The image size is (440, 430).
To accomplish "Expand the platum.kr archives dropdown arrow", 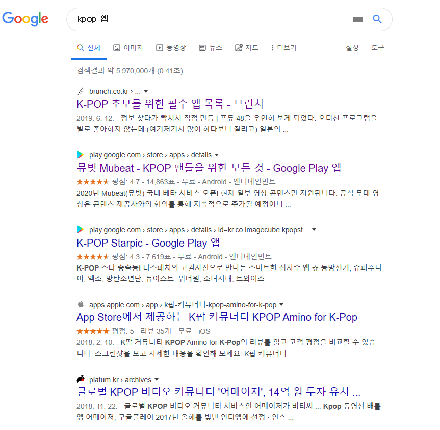I will coord(157,379).
